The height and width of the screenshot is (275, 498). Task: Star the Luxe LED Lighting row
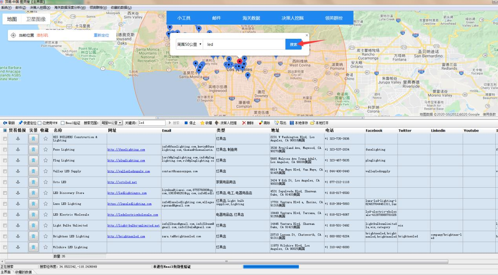[x=46, y=204]
